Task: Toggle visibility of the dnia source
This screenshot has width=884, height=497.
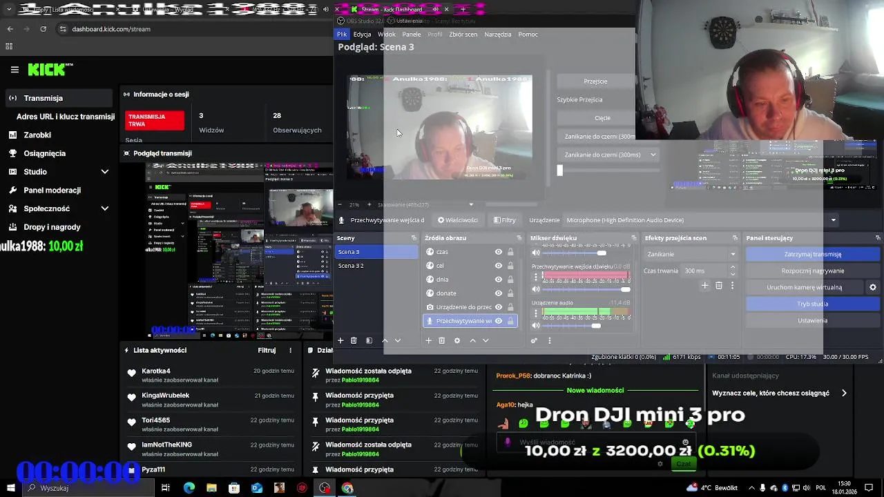Action: coord(499,280)
